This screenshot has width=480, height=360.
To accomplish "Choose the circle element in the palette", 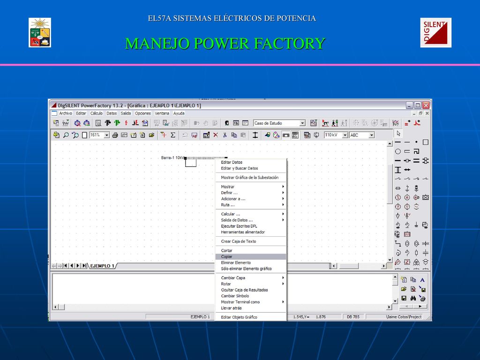I will pyautogui.click(x=397, y=151).
